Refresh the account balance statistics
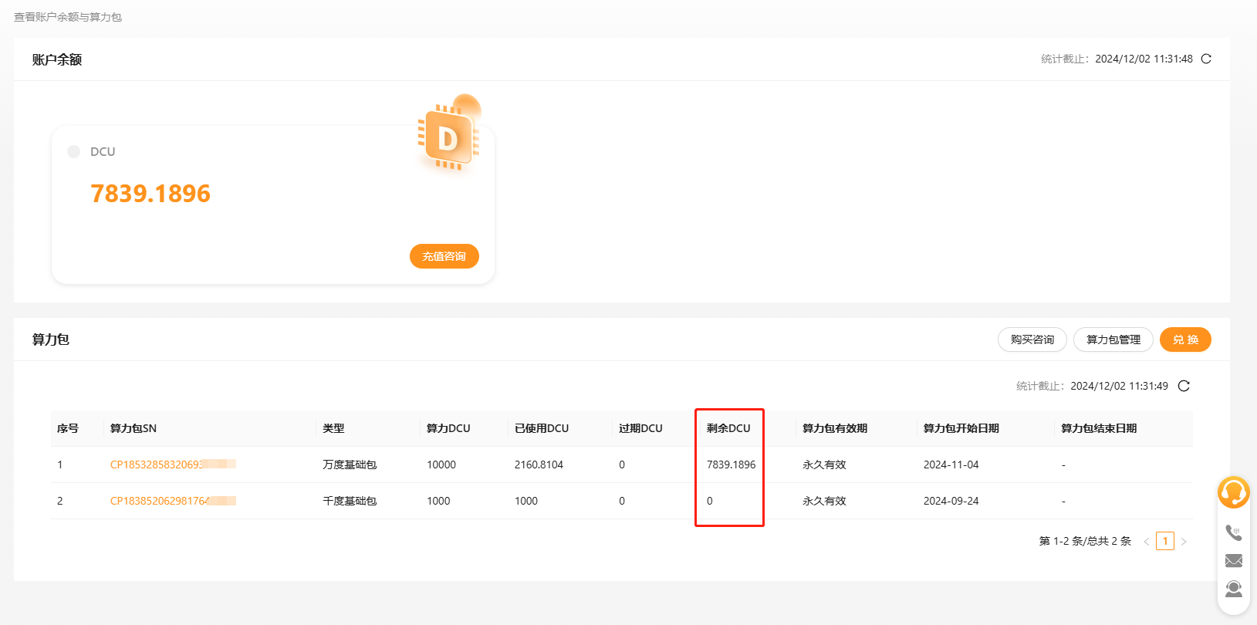The height and width of the screenshot is (625, 1257). pyautogui.click(x=1206, y=59)
